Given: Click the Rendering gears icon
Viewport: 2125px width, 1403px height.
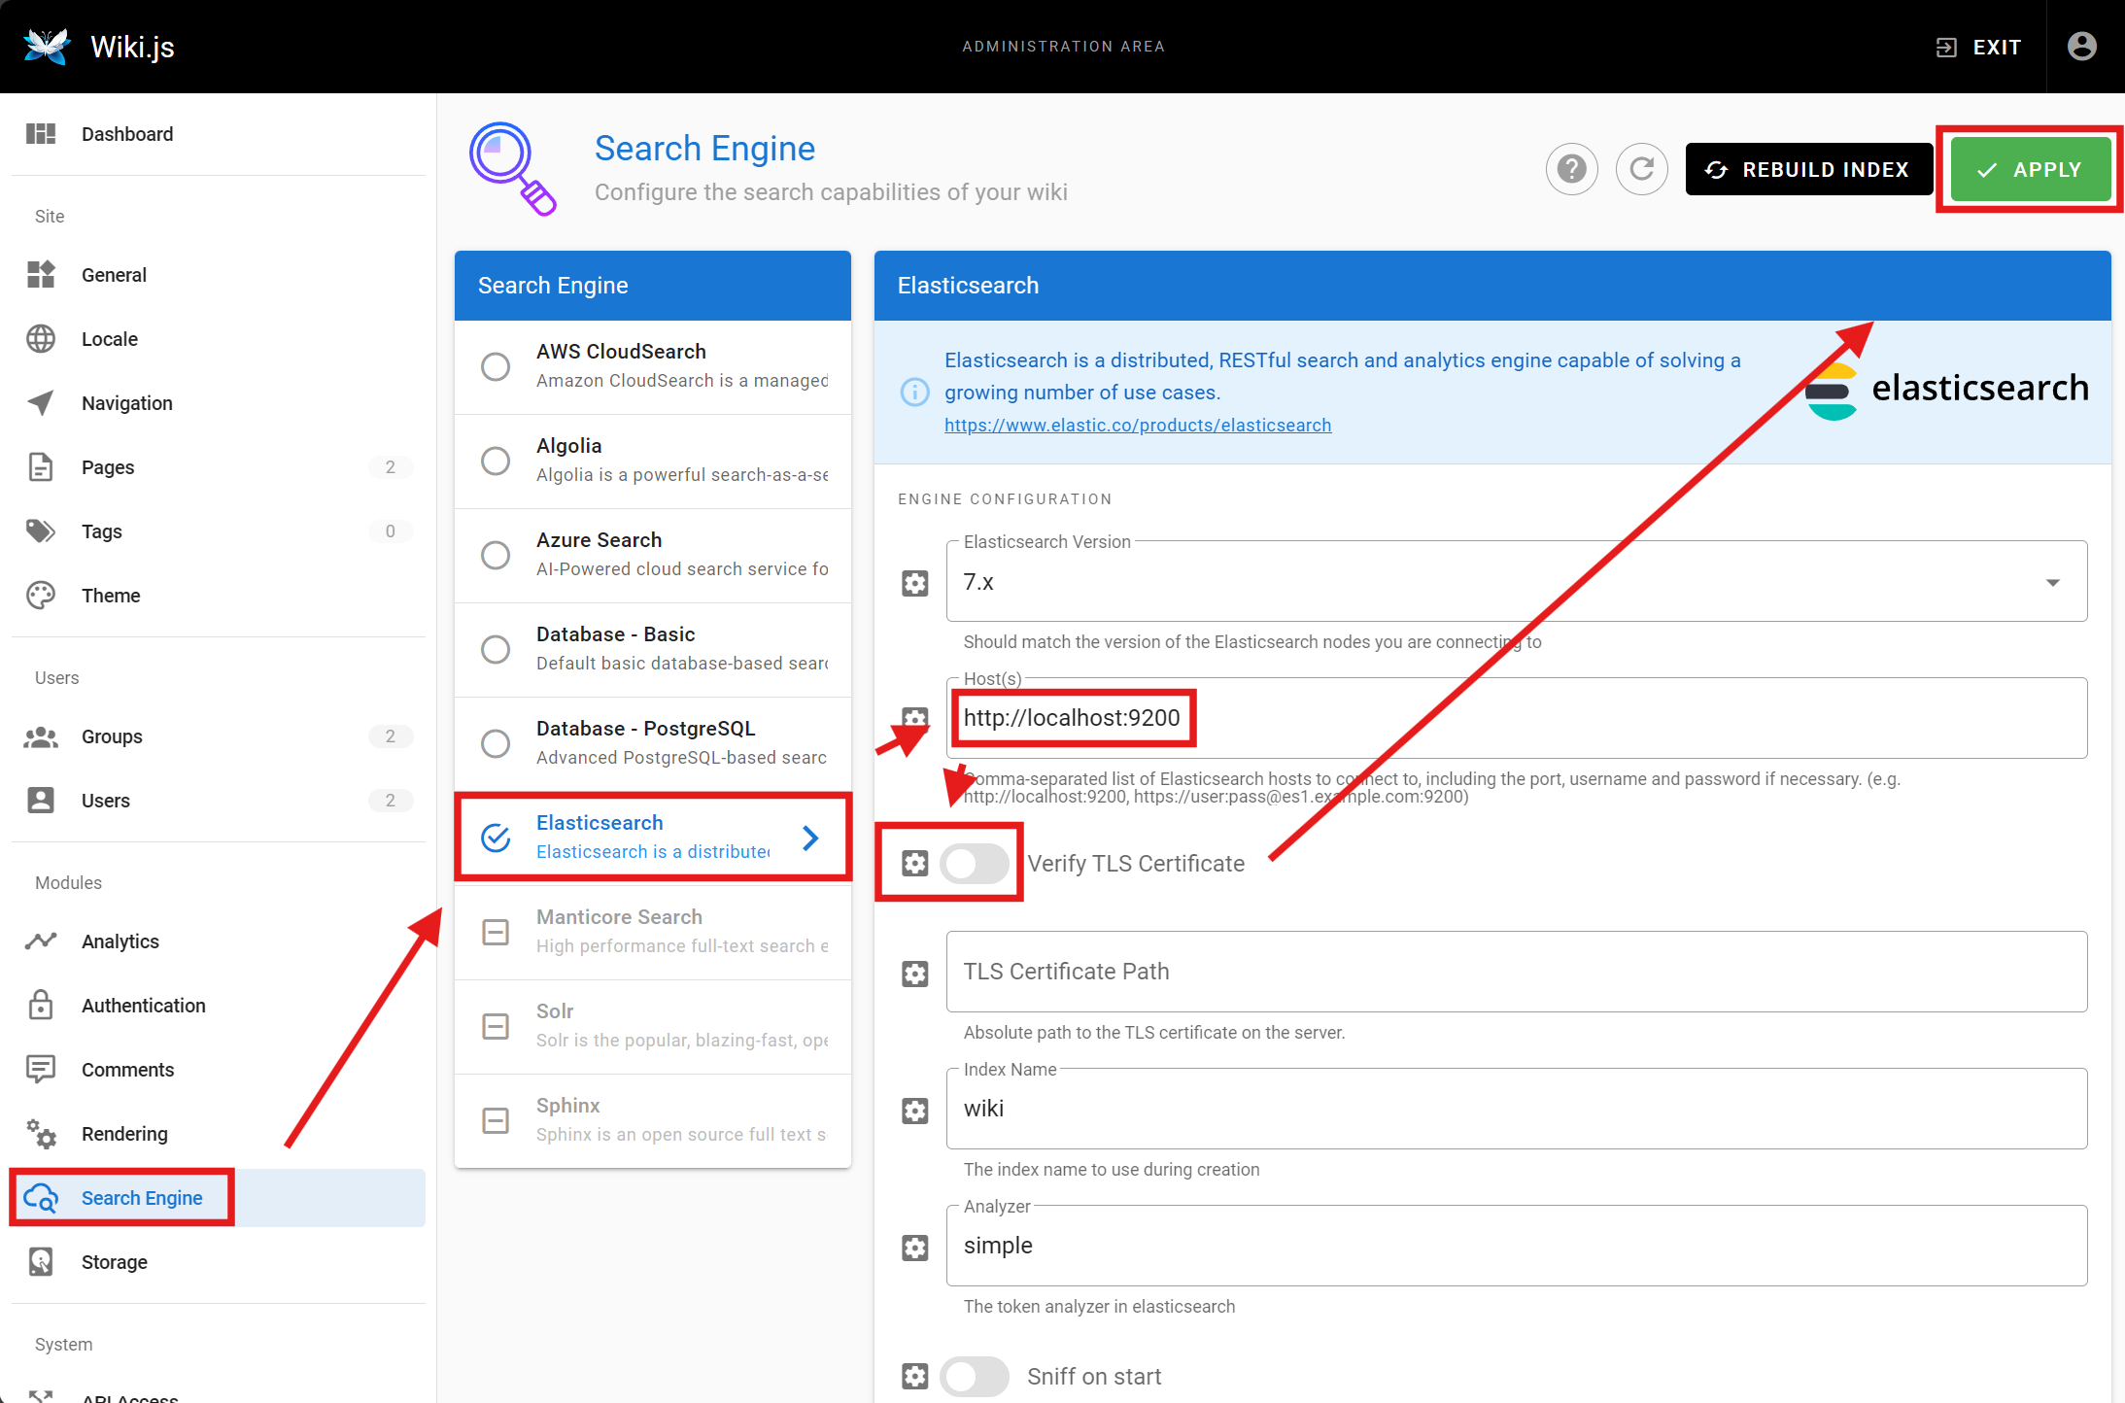Looking at the screenshot, I should [x=41, y=1133].
